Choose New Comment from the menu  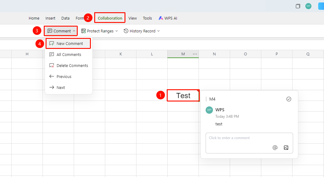(x=68, y=44)
